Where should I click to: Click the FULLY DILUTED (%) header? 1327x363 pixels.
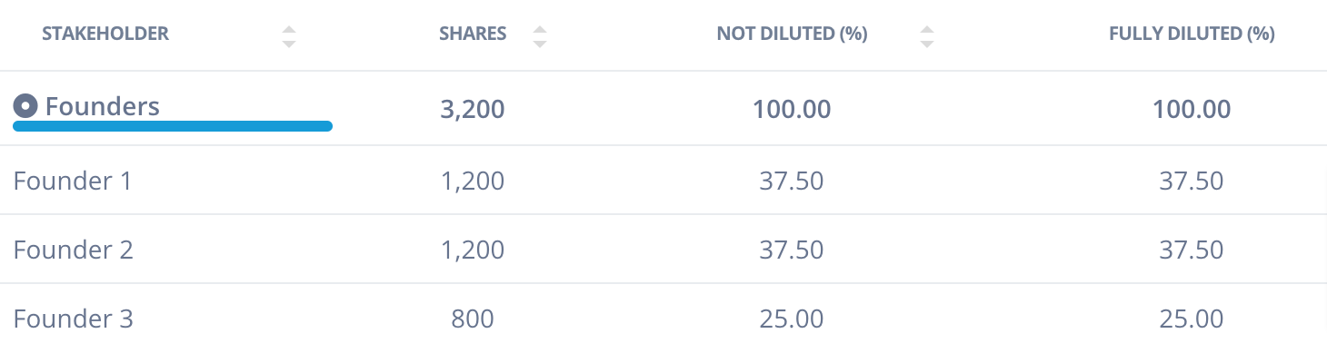pyautogui.click(x=1192, y=34)
